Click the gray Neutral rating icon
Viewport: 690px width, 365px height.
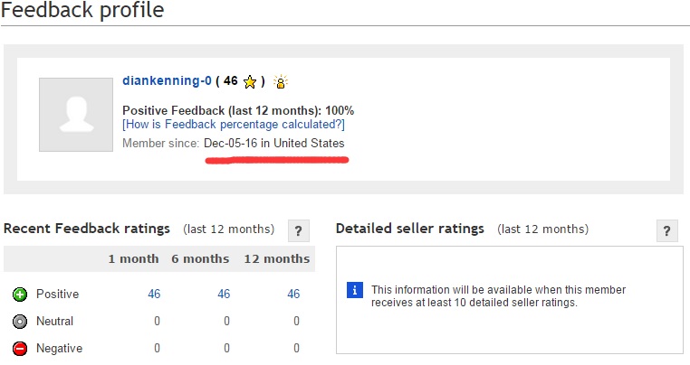(x=19, y=322)
